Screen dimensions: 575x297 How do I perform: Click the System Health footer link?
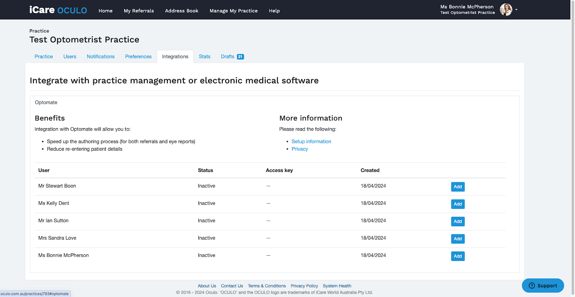[337, 286]
